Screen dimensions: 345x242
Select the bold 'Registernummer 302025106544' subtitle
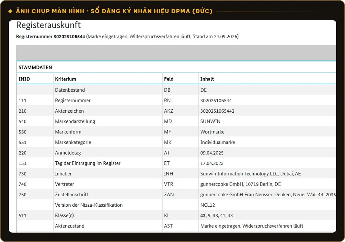coord(51,36)
